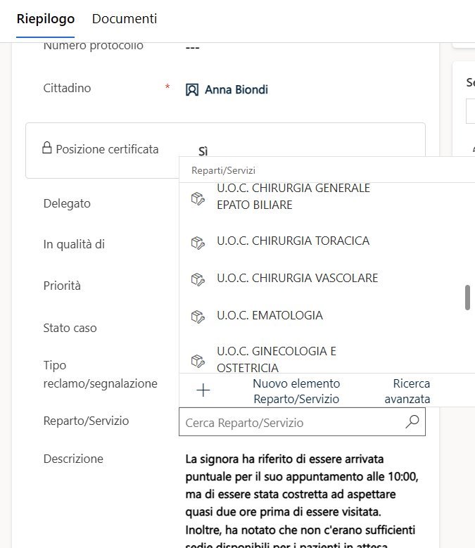Click the plus icon for new element
This screenshot has height=548, width=475.
tap(203, 391)
